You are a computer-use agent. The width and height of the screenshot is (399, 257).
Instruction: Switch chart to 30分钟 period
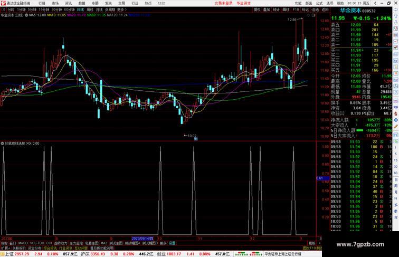click(x=56, y=9)
